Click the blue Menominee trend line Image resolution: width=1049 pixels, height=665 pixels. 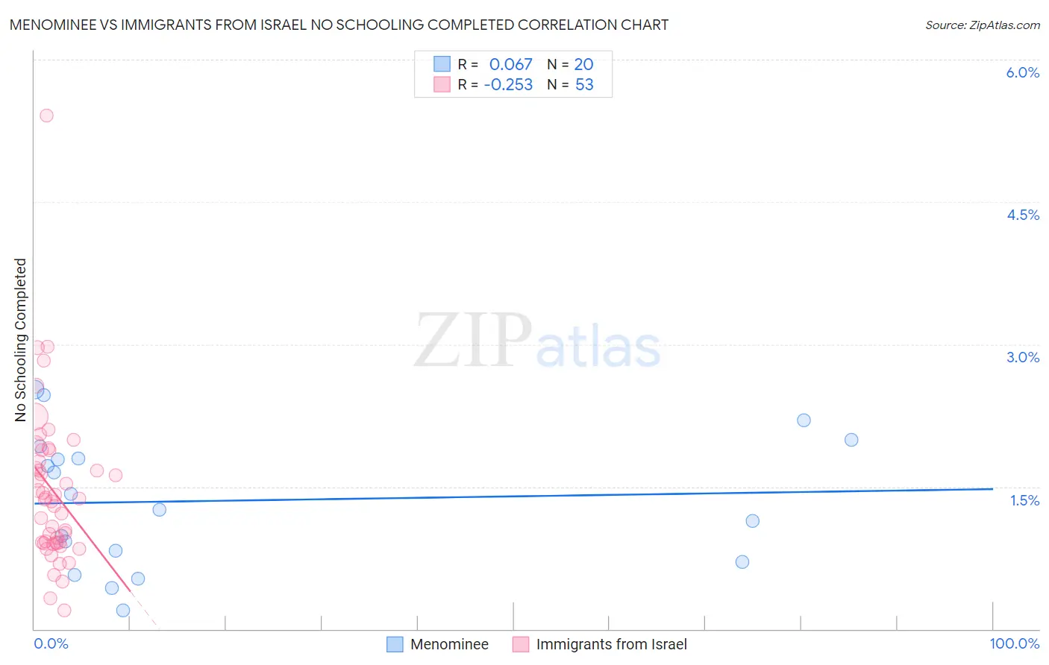tap(513, 496)
